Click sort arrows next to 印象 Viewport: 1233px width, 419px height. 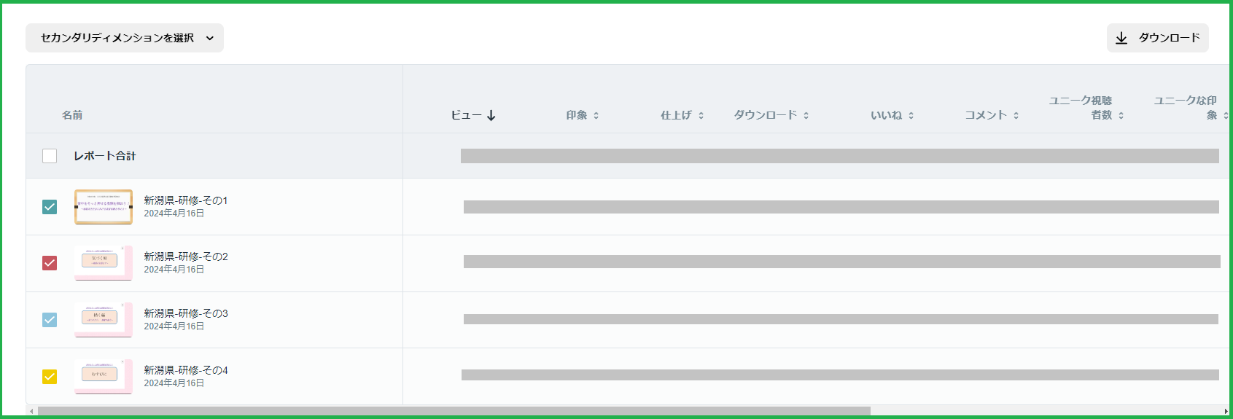coord(596,115)
